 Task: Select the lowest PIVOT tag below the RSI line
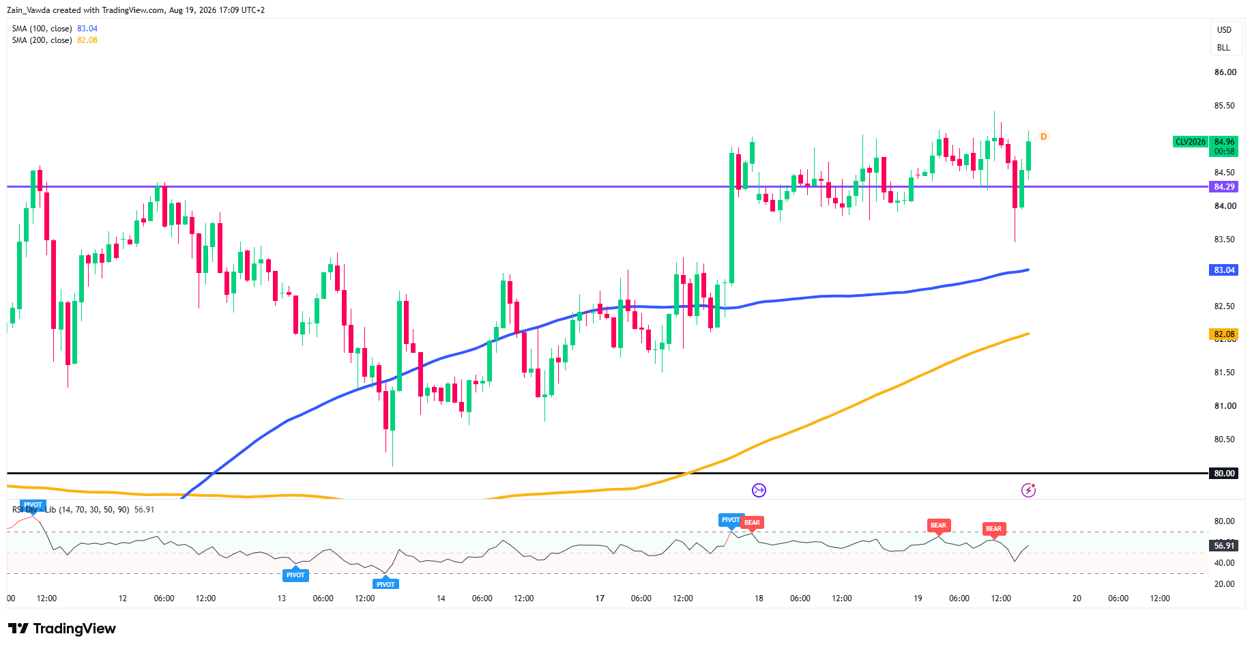tap(385, 584)
